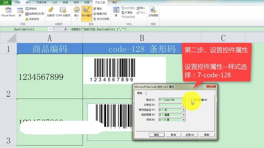Image resolution: width=264 pixels, height=148 pixels.
Task: Open the Visual Basic editor
Action: point(8,12)
